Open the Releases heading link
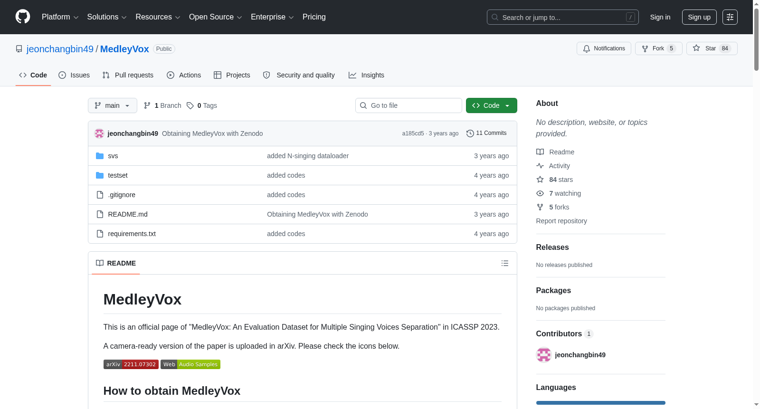The height and width of the screenshot is (409, 760). click(x=552, y=247)
